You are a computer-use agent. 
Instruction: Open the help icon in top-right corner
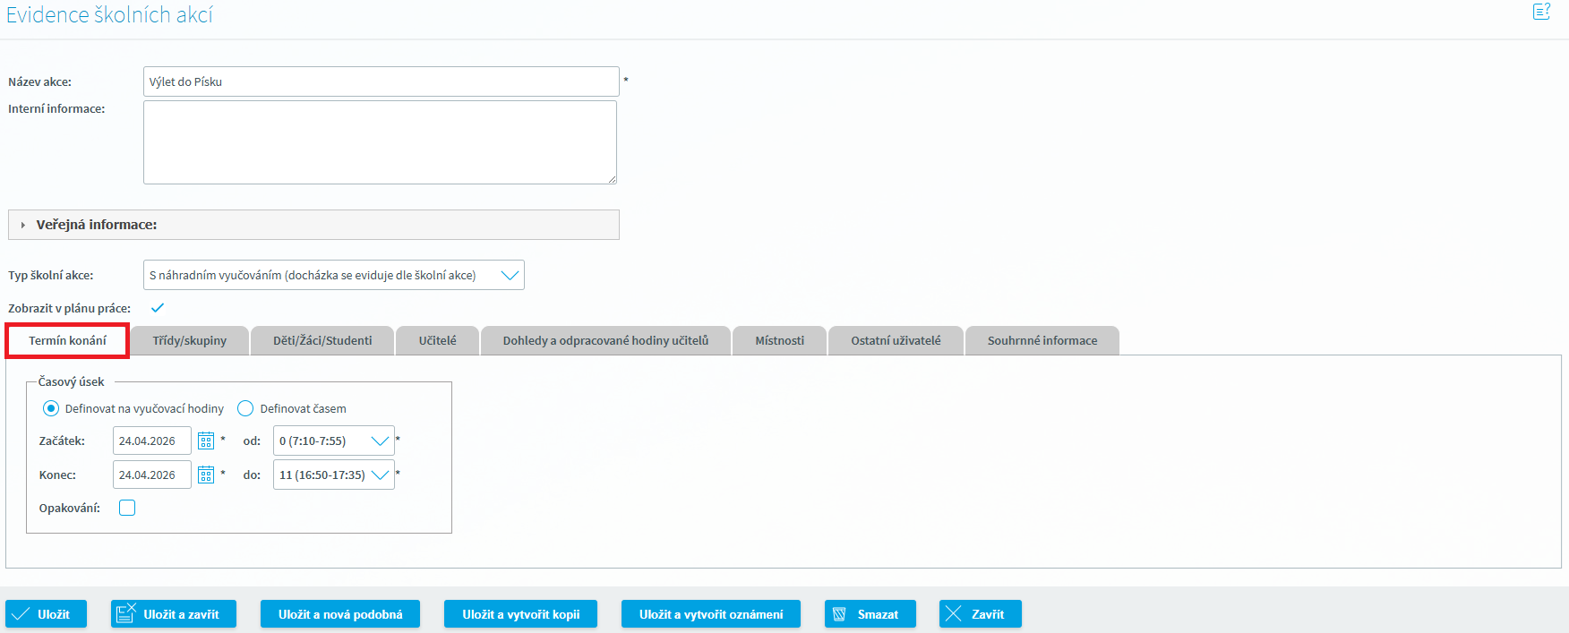point(1540,12)
